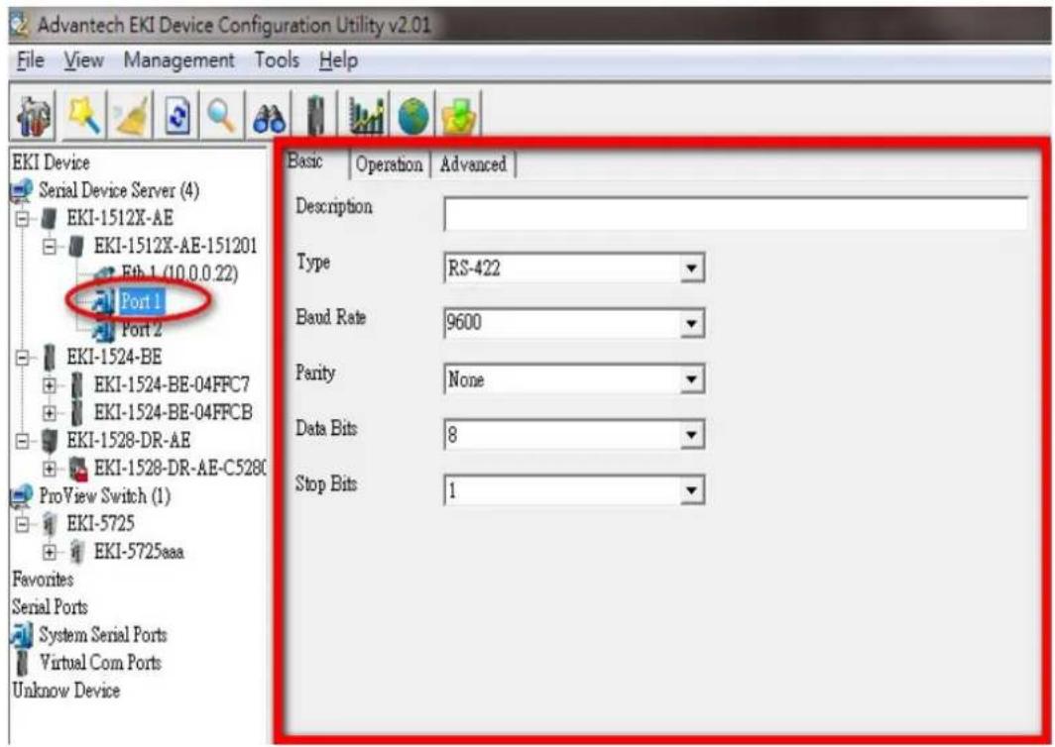1055x747 pixels.
Task: Open the Help menu
Action: click(x=338, y=60)
